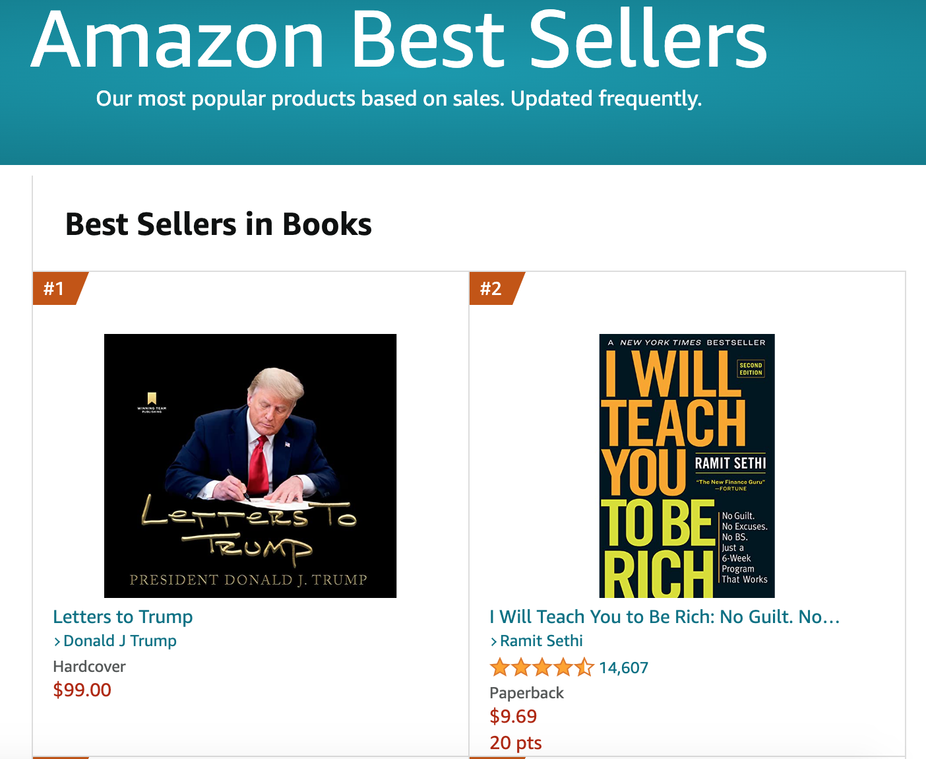926x759 pixels.
Task: Click the chevron before Ramit Sethi
Action: tap(494, 642)
